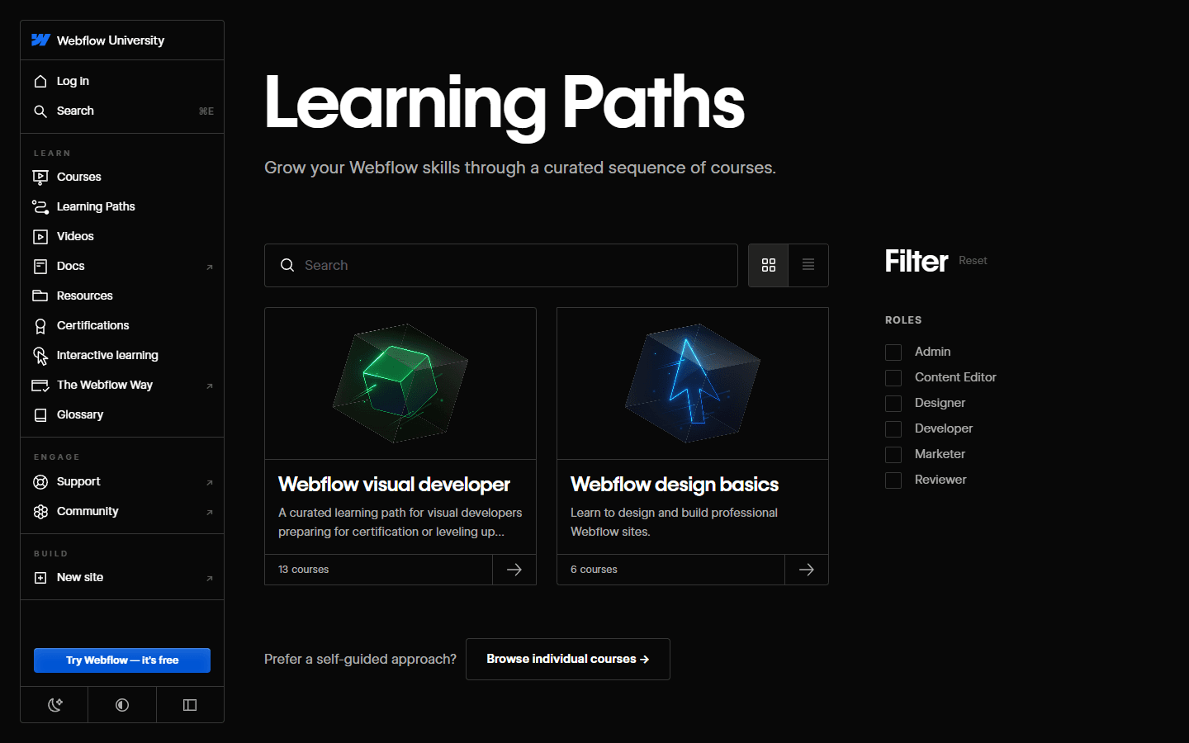Click the Certifications badge icon
The image size is (1189, 743).
40,326
